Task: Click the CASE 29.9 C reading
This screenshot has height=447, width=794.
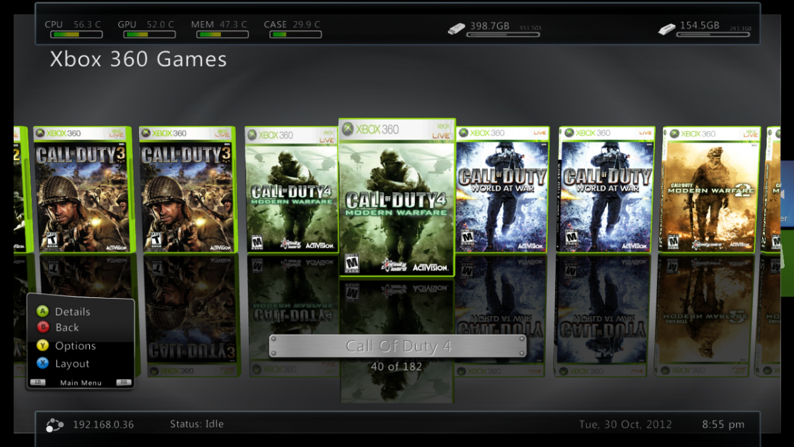Action: [292, 25]
